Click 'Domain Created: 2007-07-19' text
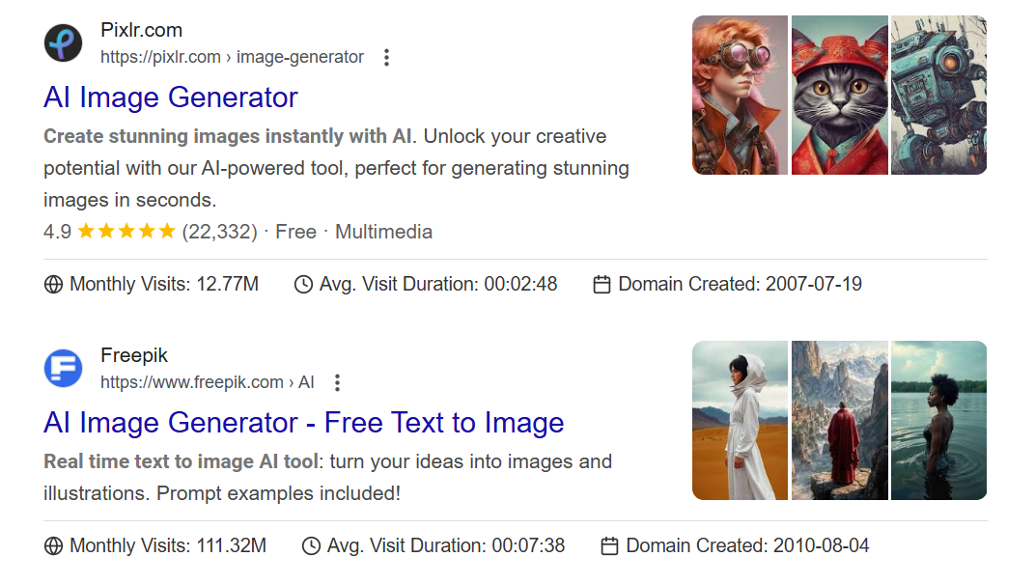This screenshot has height=585, width=1035. coord(740,285)
